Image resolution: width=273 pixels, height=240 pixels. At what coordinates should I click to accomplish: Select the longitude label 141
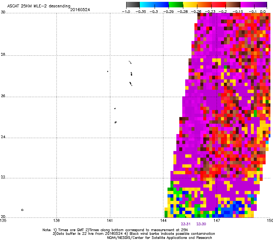tap(110, 220)
